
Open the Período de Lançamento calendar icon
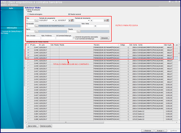point(72,21)
